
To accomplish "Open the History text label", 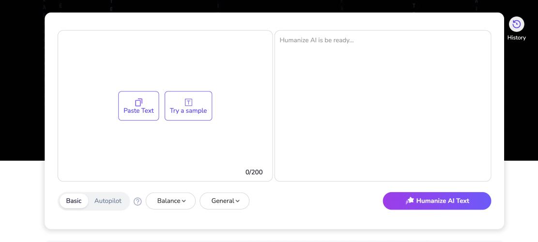I will click(517, 38).
